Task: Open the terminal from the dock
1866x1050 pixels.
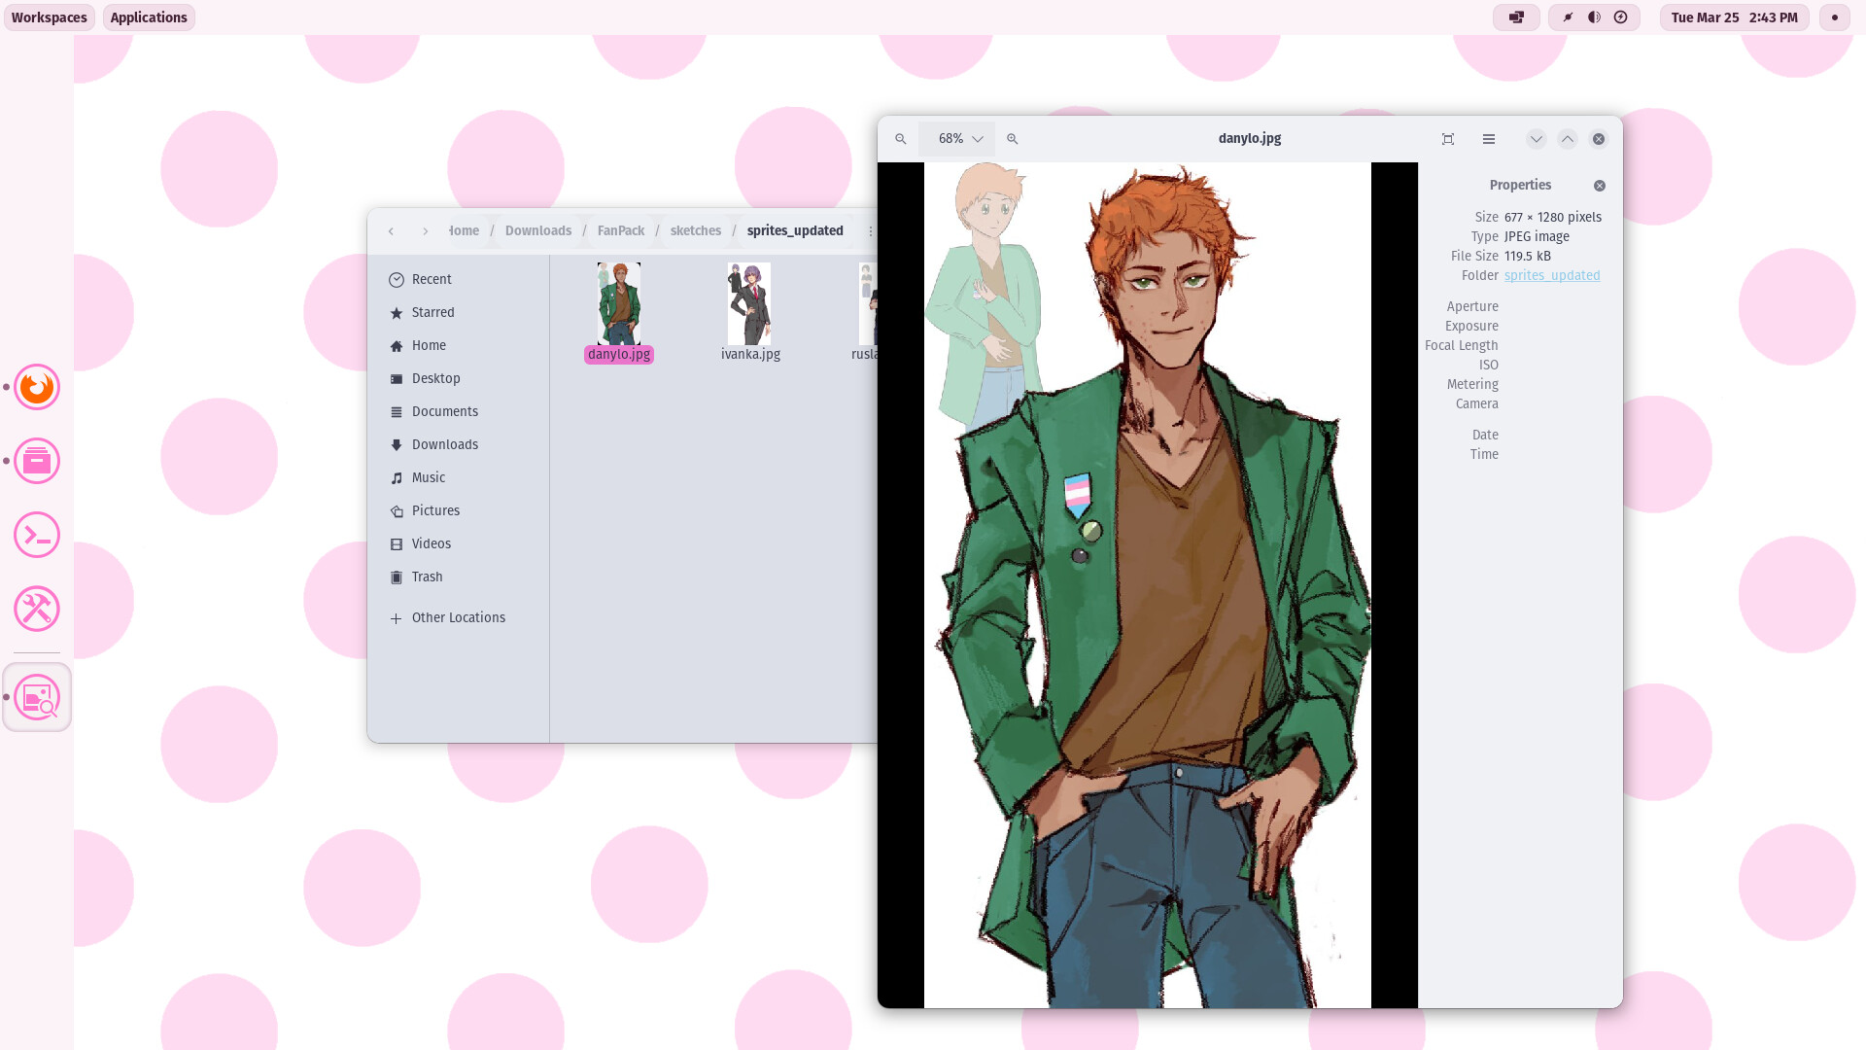Action: coord(36,535)
